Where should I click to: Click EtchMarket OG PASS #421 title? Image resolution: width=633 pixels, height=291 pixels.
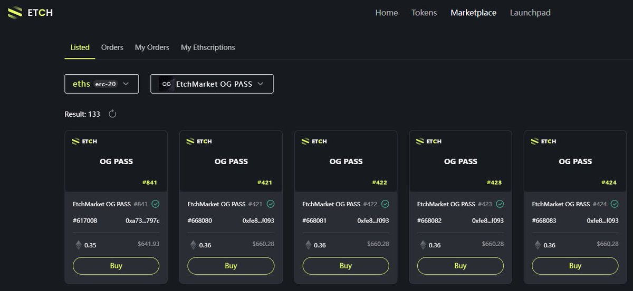pyautogui.click(x=225, y=204)
